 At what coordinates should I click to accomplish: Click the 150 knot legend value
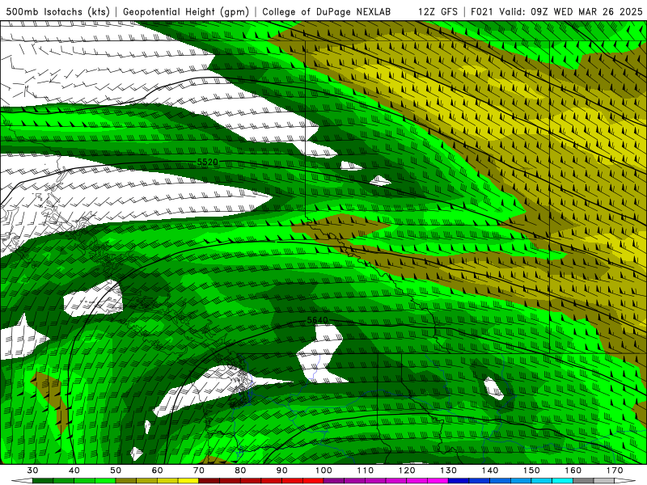coord(531,470)
